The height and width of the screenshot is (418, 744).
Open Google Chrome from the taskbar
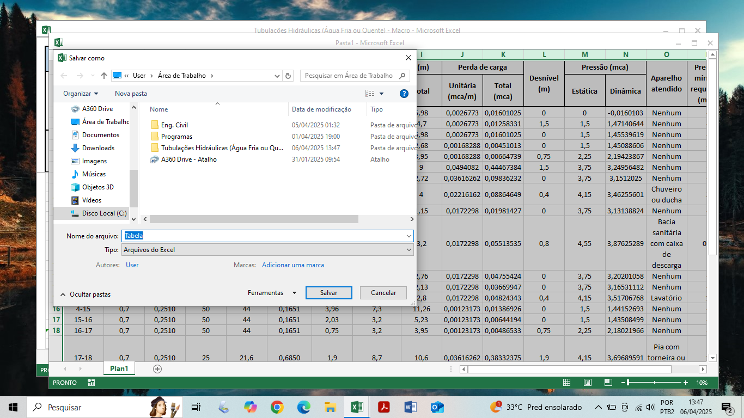277,407
